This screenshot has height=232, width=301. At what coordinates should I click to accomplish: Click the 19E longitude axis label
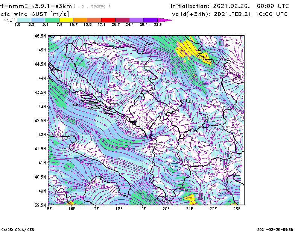(x=143, y=209)
